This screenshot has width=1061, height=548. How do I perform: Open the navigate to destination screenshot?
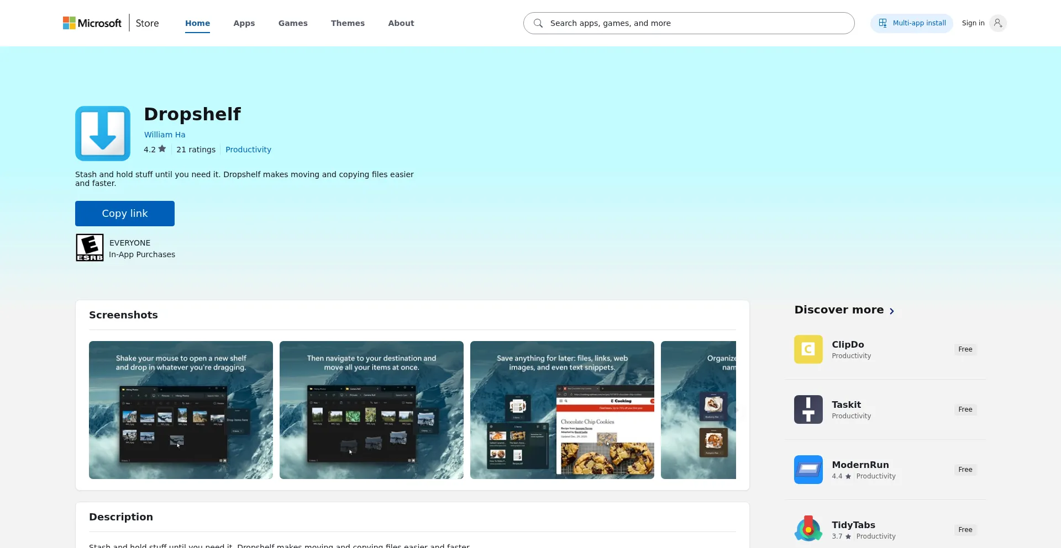(371, 410)
